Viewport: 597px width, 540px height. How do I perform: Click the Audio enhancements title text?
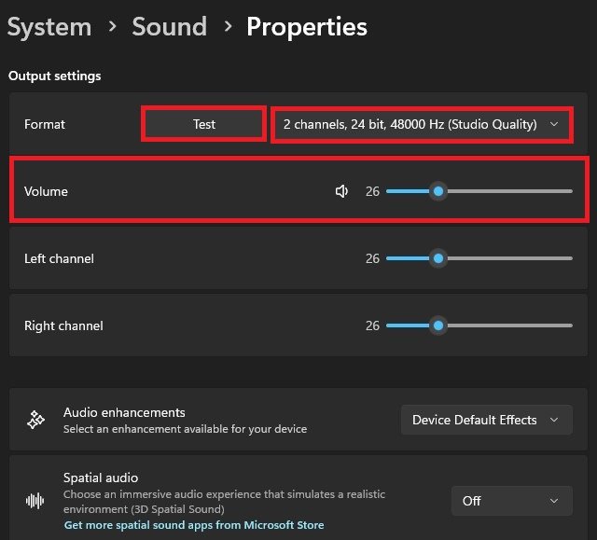click(124, 412)
